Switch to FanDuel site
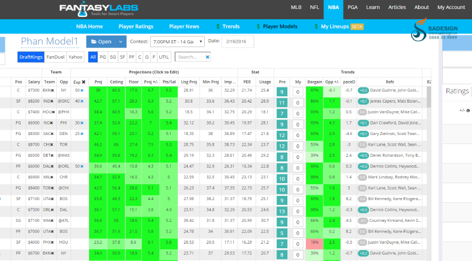Image resolution: width=472 pixels, height=261 pixels. 55,57
